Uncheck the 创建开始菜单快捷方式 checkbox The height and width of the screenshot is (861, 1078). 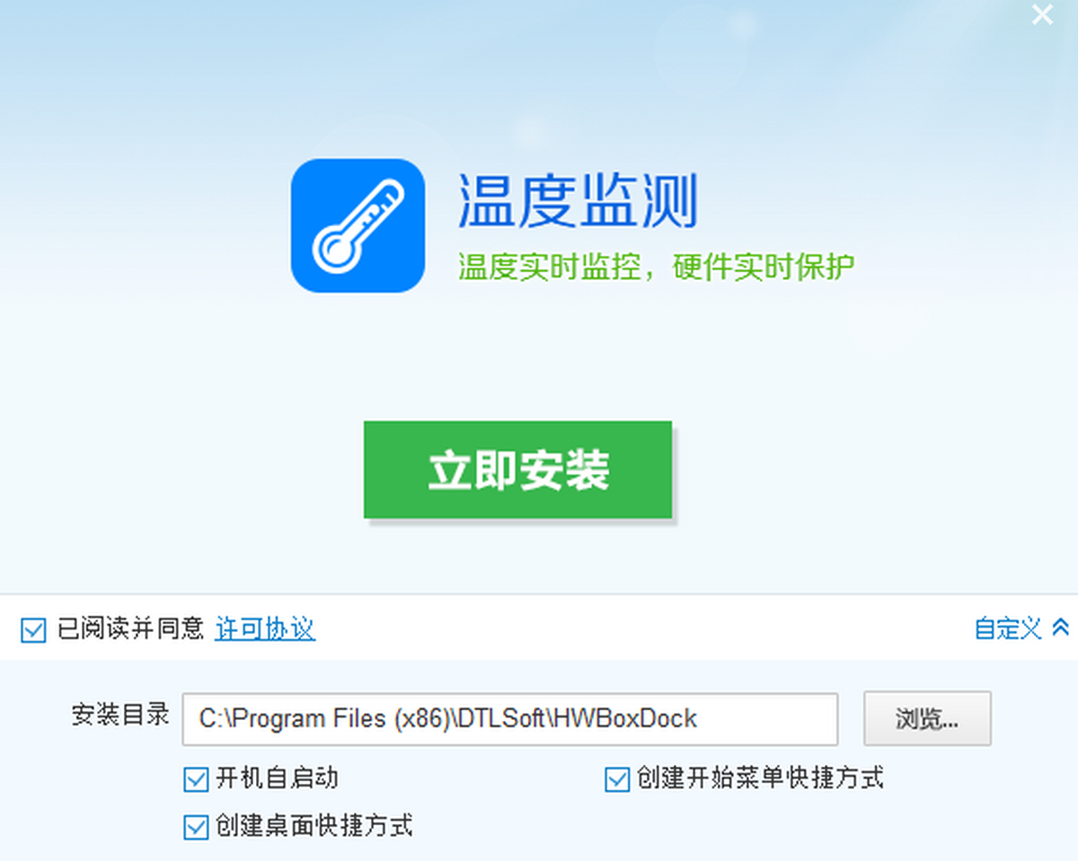617,779
